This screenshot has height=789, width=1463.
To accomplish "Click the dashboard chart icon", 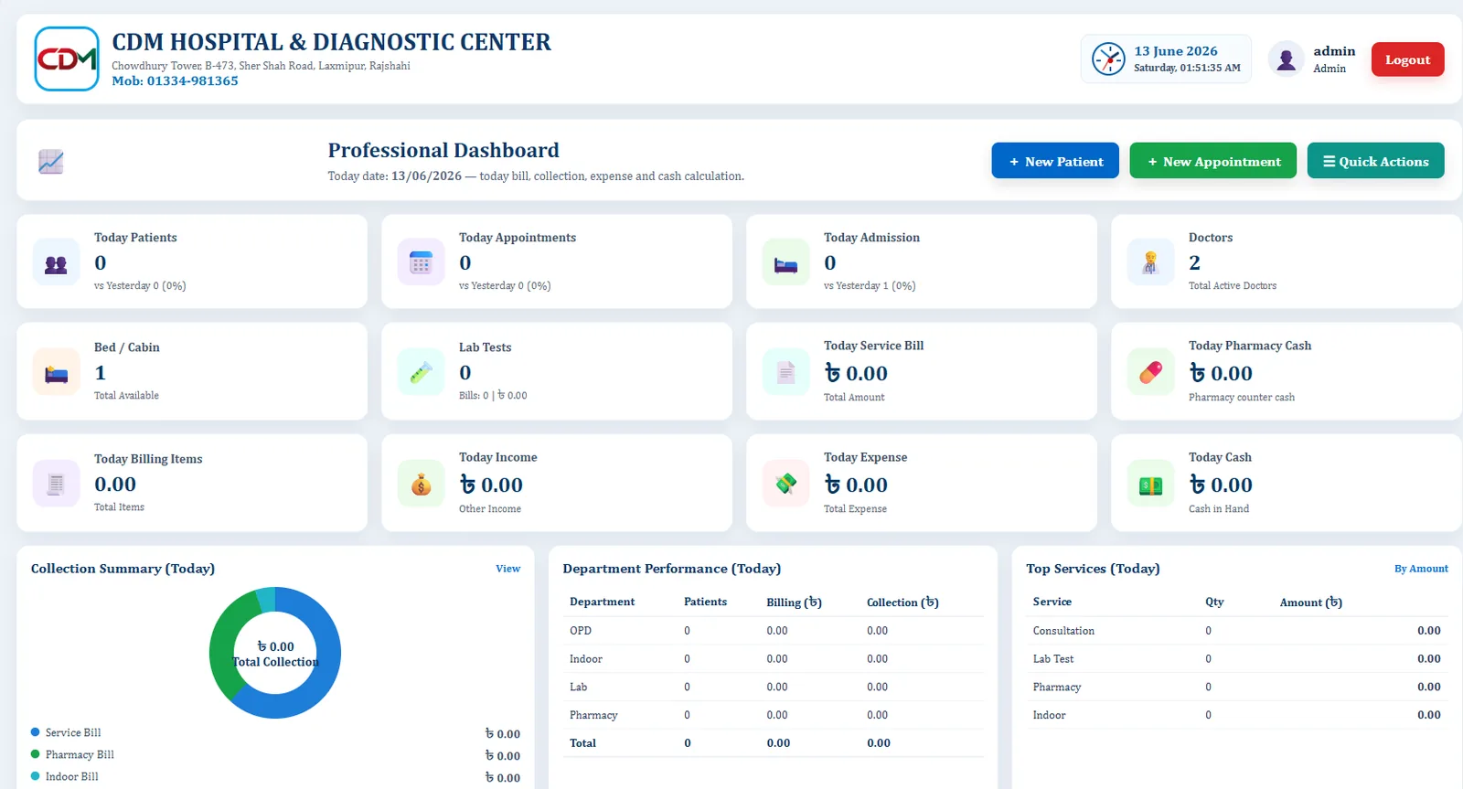I will tap(51, 162).
